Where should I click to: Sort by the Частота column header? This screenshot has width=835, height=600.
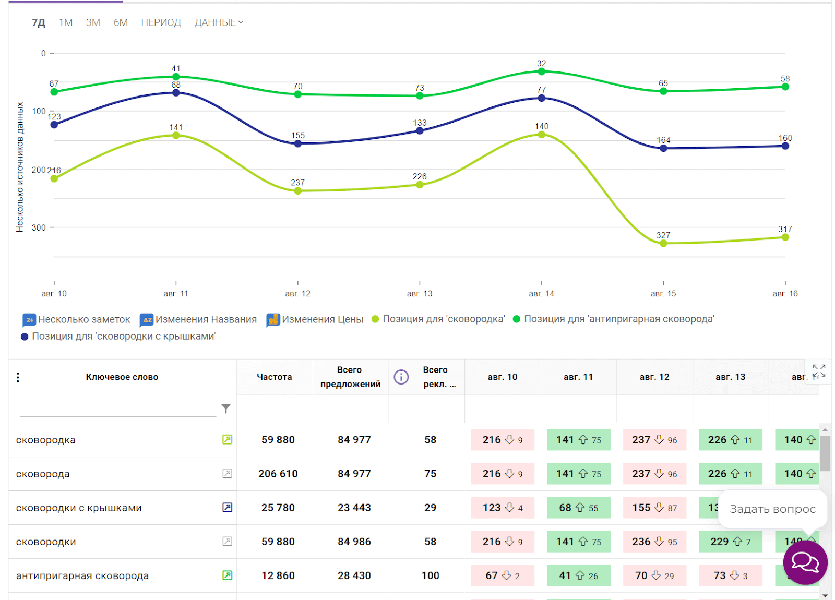274,377
